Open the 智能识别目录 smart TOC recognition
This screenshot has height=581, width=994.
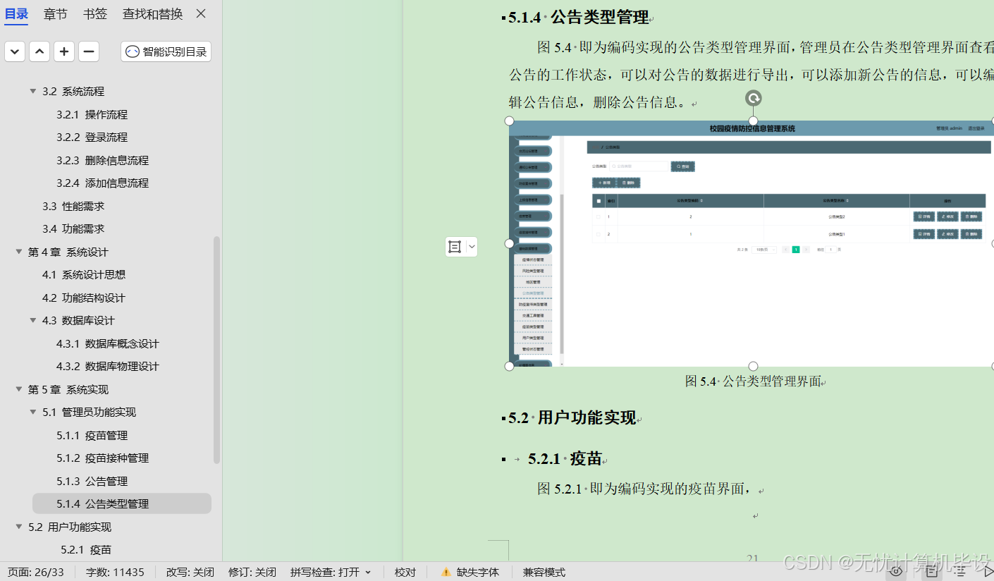click(x=165, y=51)
